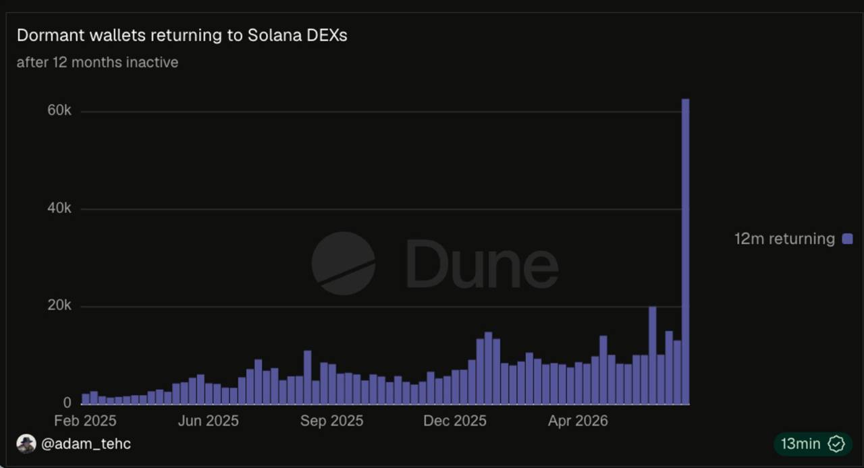Click the 'Feb 2025' x-axis label
This screenshot has width=864, height=468.
(x=85, y=421)
